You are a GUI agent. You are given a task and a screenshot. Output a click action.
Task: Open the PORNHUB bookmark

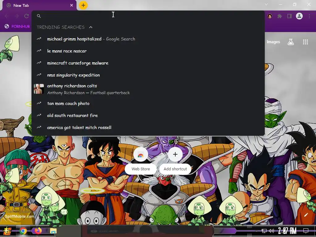point(17,26)
